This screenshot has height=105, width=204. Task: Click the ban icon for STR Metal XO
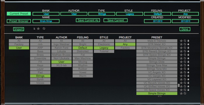click(x=185, y=44)
